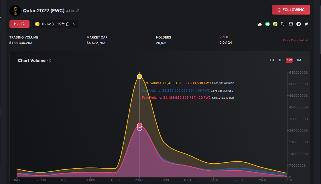The image size is (321, 184).
Task: Switch chart to 1M interval
Action: 299,60
